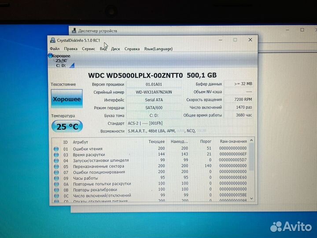Select the Повторные попытки раскрутки row

pos(150,184)
